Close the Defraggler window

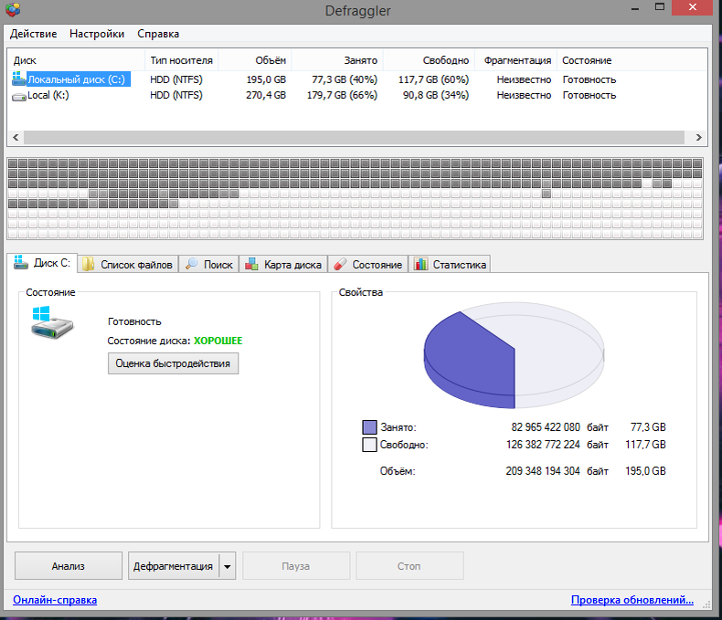[x=692, y=7]
